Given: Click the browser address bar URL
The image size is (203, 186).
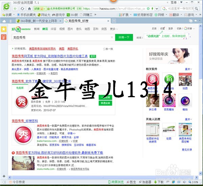Looking at the screenshot, I should coord(114,9).
